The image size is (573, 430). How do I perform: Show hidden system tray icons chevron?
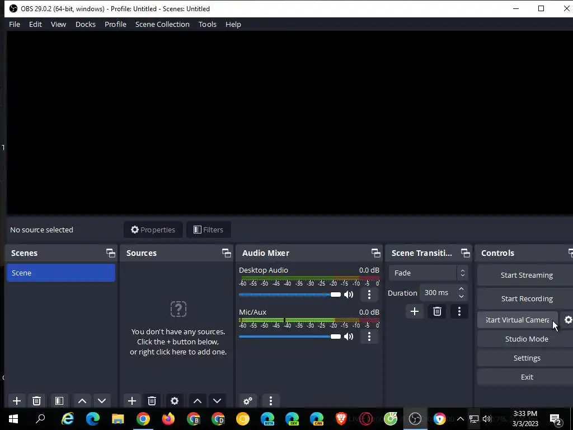[x=460, y=419]
